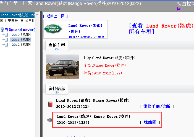Click document icon next to 2011 线路图

click(x=6, y=40)
